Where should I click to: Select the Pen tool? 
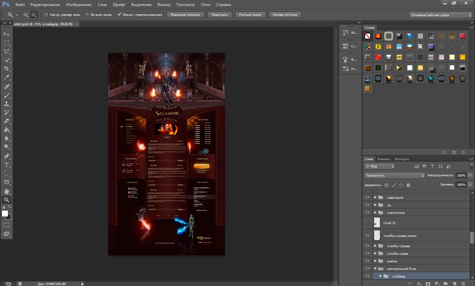click(7, 156)
